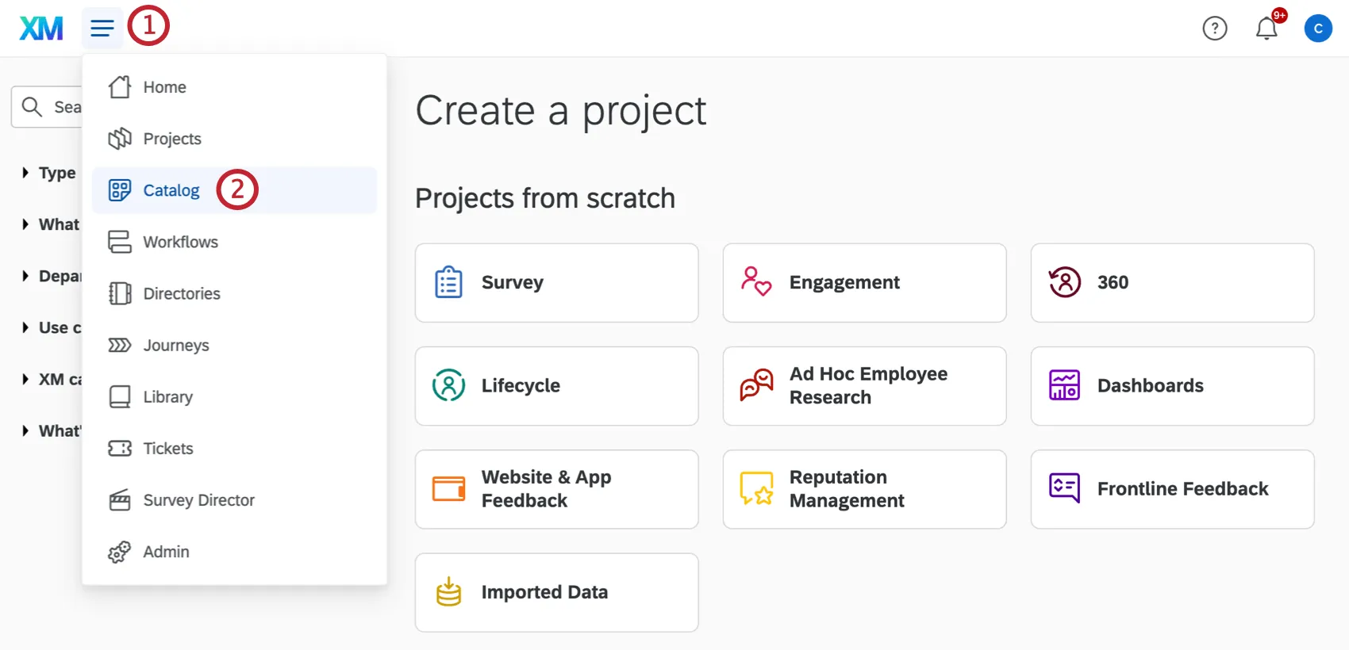Open the user account avatar
This screenshot has height=650, width=1349.
coord(1317,29)
